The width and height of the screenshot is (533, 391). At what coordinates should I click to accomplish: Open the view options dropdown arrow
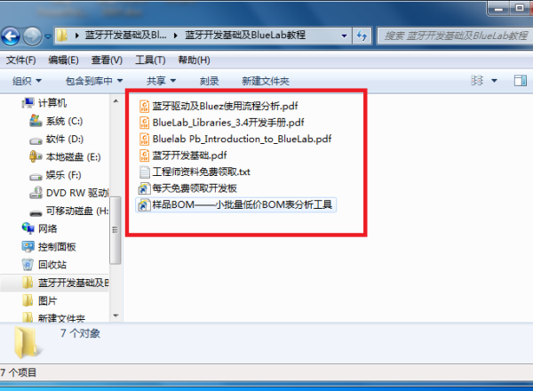pos(494,81)
